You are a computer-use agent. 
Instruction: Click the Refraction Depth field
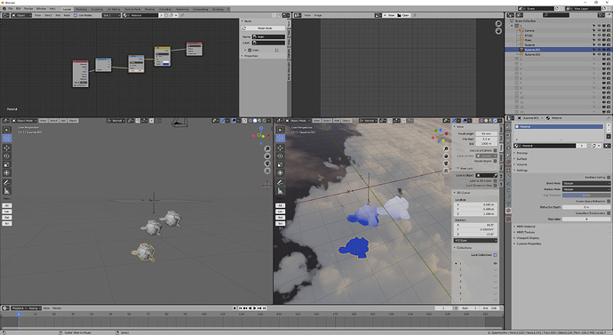[585, 207]
